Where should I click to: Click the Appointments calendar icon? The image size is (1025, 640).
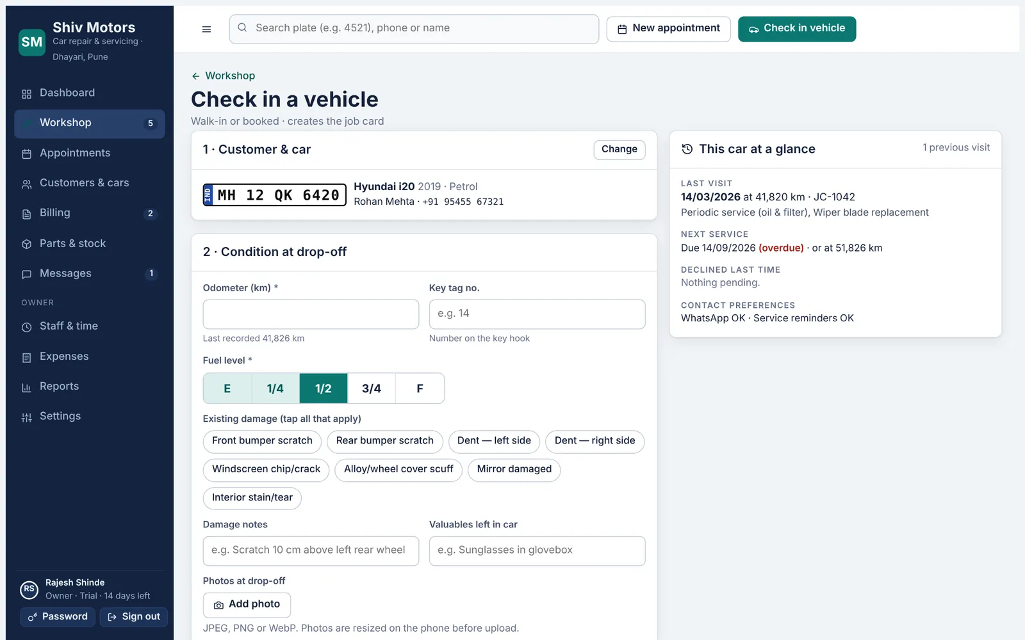click(26, 154)
